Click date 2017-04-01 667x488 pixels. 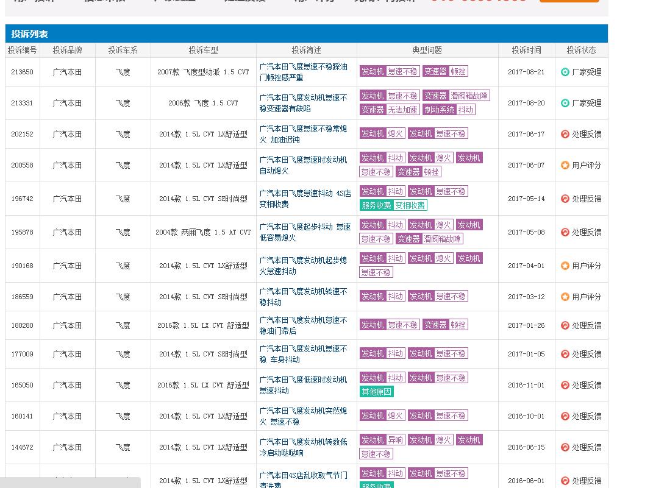[x=526, y=266]
